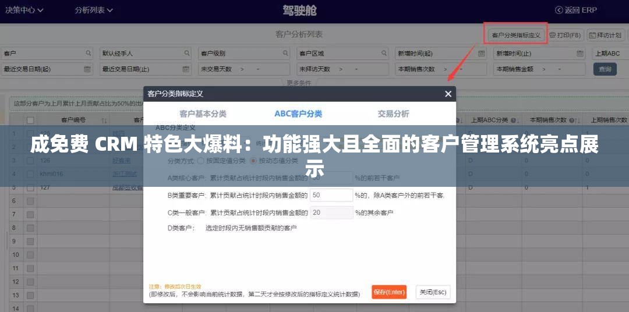This screenshot has width=629, height=312.
Task: Click the 上期ABC filter field
Action: (x=610, y=53)
